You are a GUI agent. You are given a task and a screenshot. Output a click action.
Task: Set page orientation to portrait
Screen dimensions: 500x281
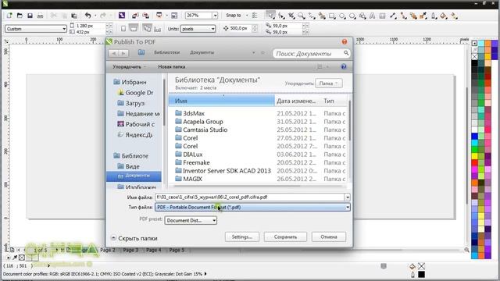[123, 29]
